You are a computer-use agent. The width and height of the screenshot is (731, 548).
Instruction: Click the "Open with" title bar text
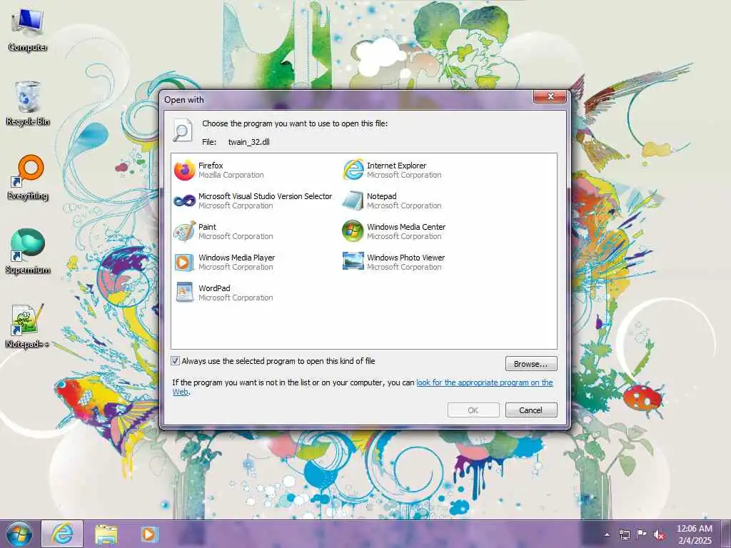point(183,99)
